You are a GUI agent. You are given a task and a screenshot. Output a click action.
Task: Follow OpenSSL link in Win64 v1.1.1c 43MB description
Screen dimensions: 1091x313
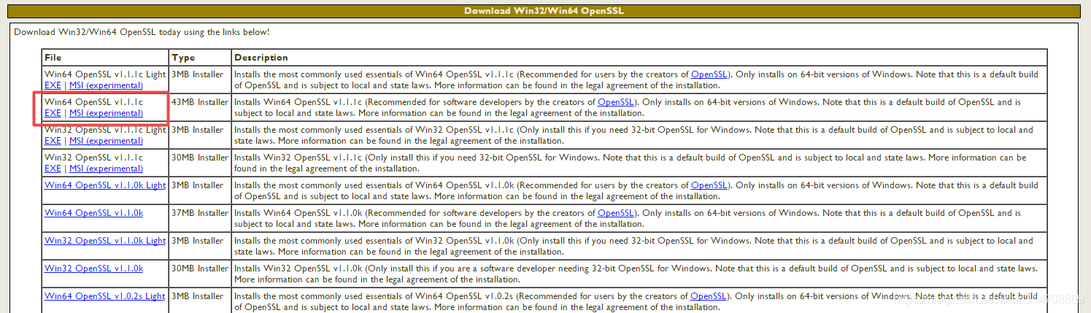(x=615, y=102)
